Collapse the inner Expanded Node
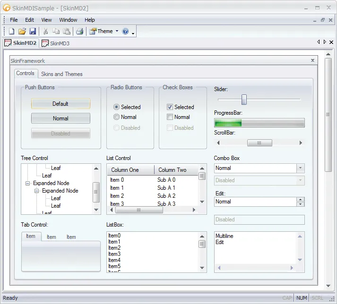337x304 pixels. click(x=36, y=191)
